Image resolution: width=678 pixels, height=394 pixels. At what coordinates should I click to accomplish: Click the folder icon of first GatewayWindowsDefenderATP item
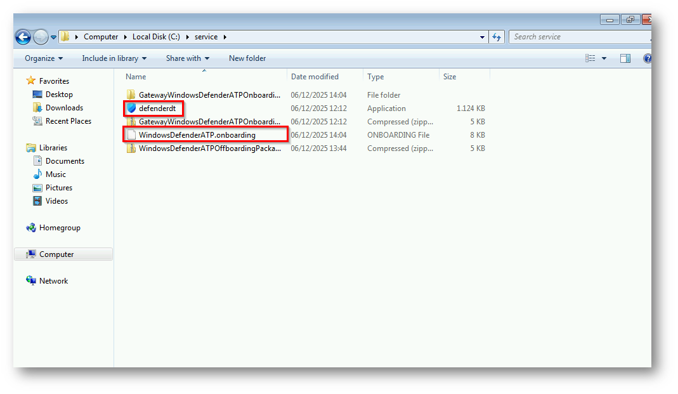click(x=131, y=95)
